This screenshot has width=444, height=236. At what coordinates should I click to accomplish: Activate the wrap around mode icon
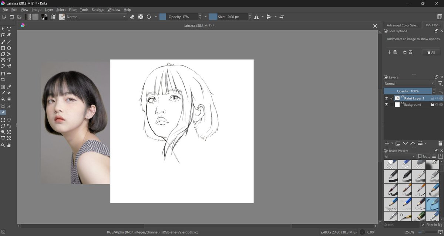[282, 17]
